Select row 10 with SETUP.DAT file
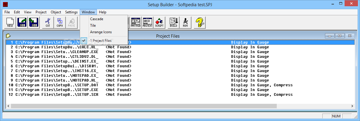The width and height of the screenshot is (360, 121). click(x=180, y=85)
